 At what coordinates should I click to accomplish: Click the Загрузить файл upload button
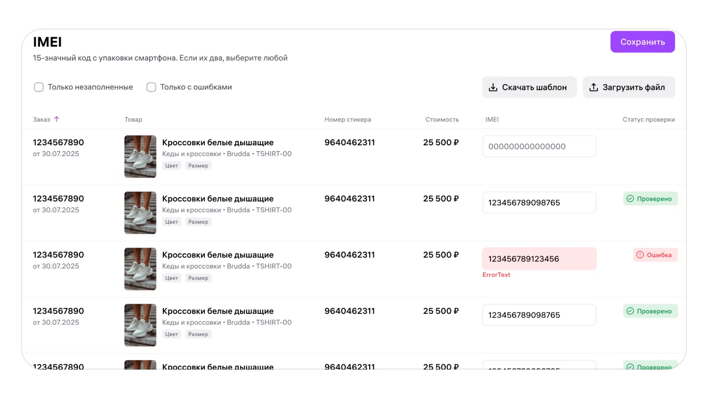[x=628, y=87]
